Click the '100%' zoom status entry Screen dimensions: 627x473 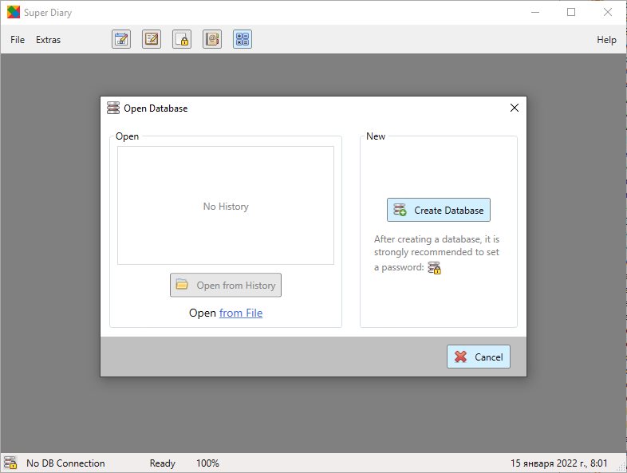[x=207, y=463]
